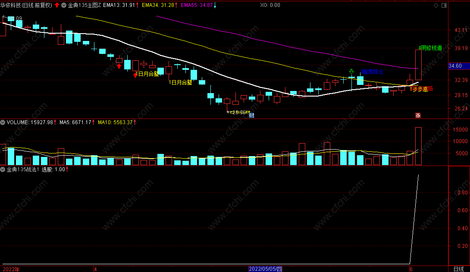Click the 43.11 price axis label
The height and width of the screenshot is (272, 470).
pyautogui.click(x=461, y=30)
